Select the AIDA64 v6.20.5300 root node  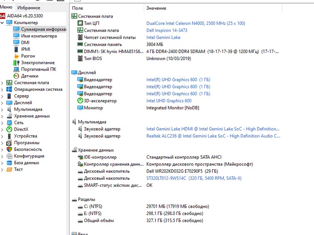[25, 16]
